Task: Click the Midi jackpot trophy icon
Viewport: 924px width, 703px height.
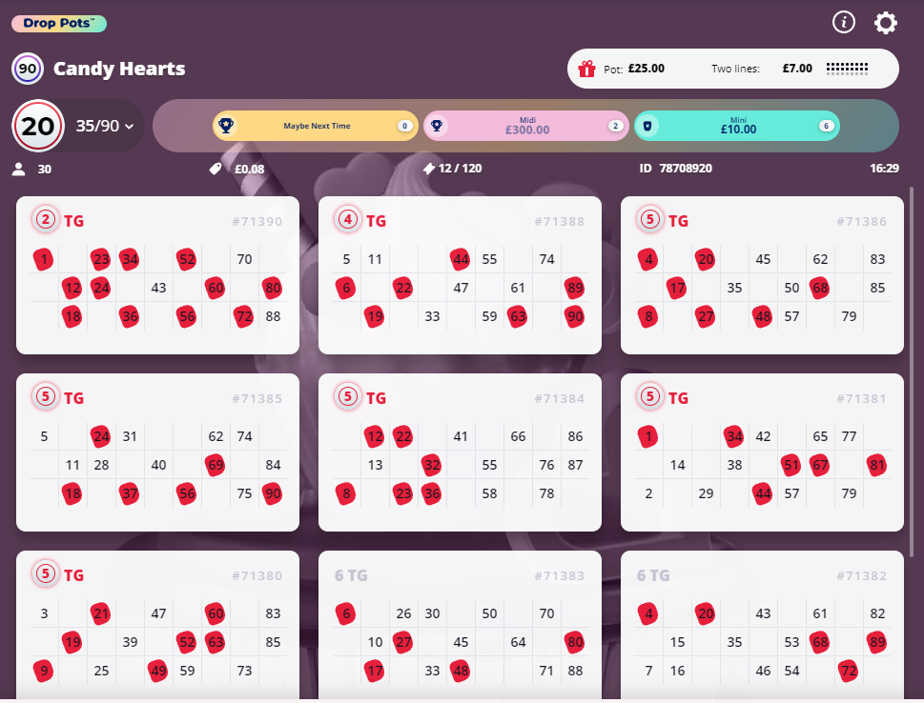Action: 437,126
